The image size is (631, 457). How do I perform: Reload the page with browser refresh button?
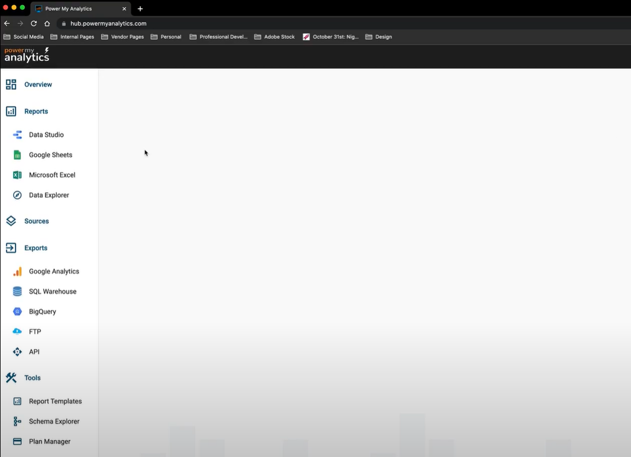34,23
